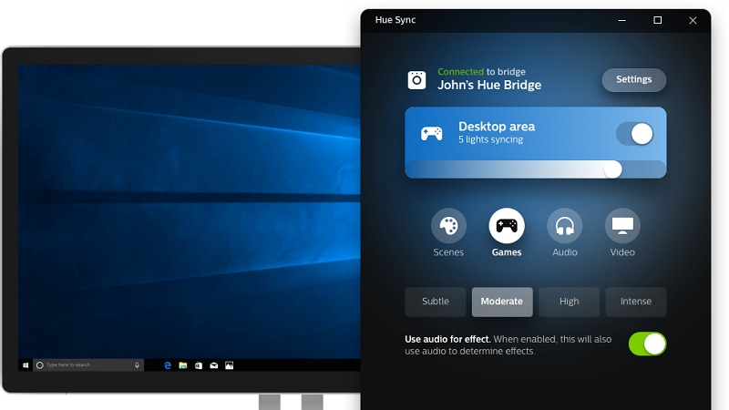This screenshot has width=729, height=410.
Task: Open Microsoft Edge from the taskbar
Action: pyautogui.click(x=168, y=365)
